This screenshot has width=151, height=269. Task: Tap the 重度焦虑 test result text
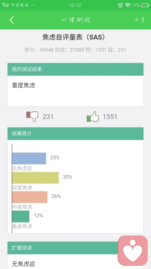[x=24, y=85]
